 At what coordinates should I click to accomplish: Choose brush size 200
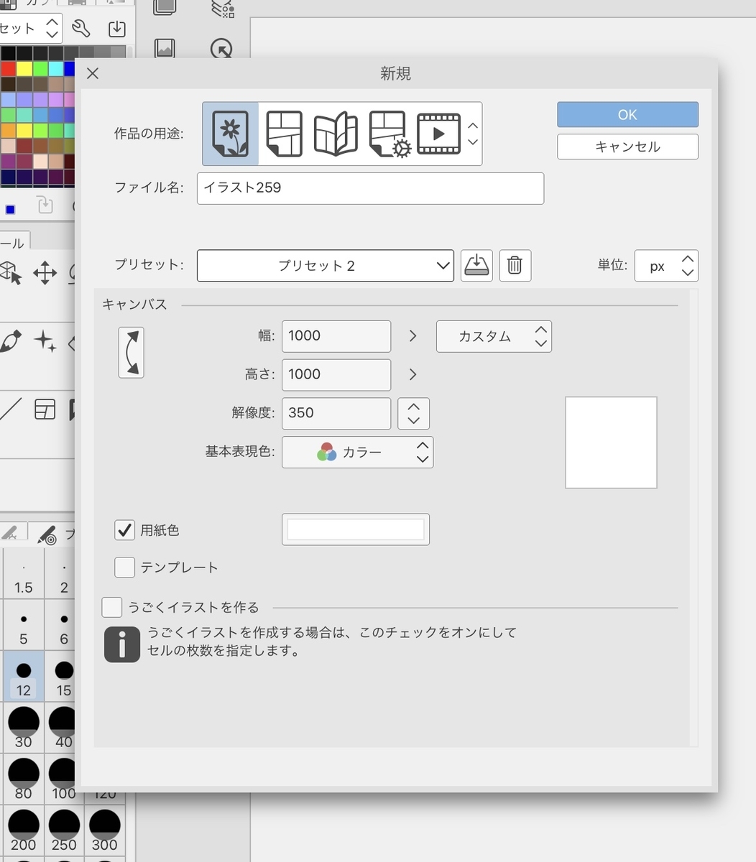coord(23,830)
